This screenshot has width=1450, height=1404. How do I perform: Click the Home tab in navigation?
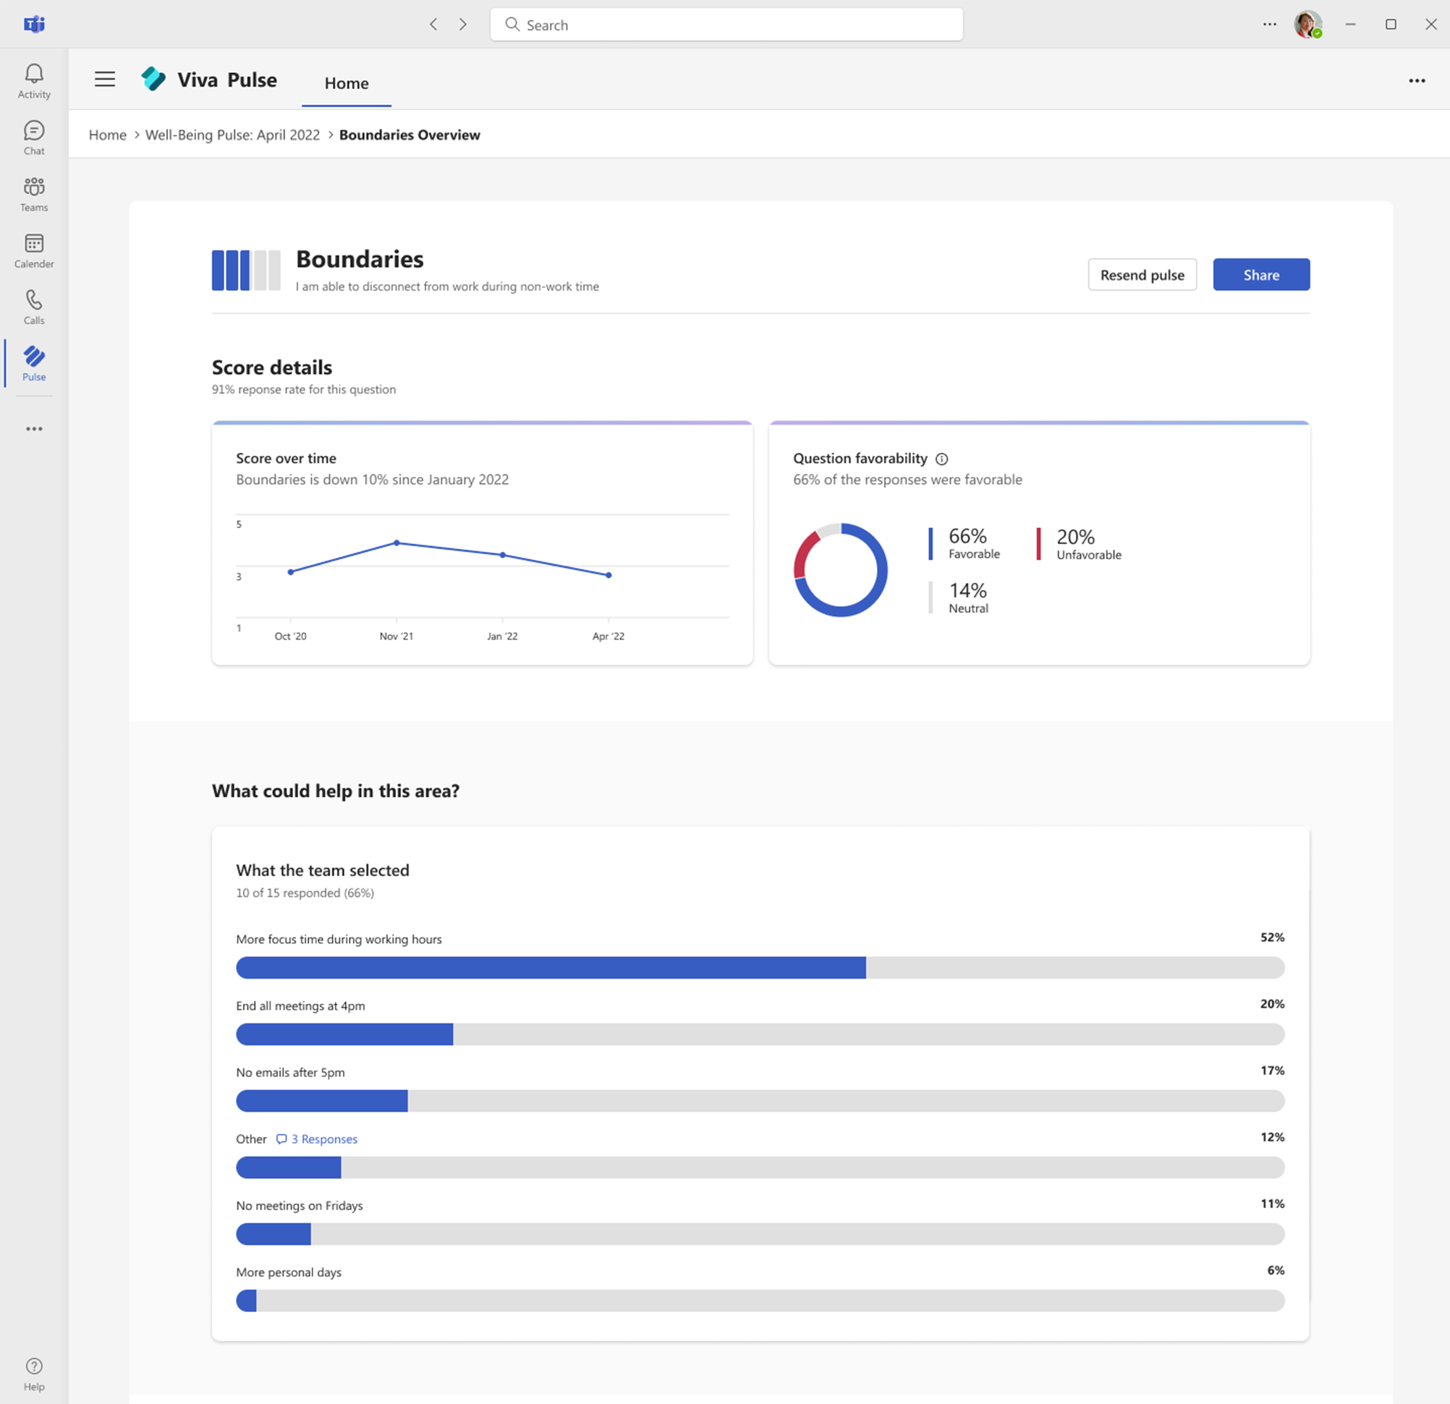pyautogui.click(x=346, y=82)
